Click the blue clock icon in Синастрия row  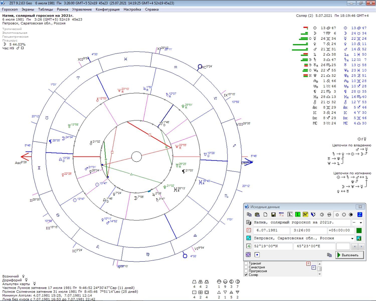click(314, 268)
